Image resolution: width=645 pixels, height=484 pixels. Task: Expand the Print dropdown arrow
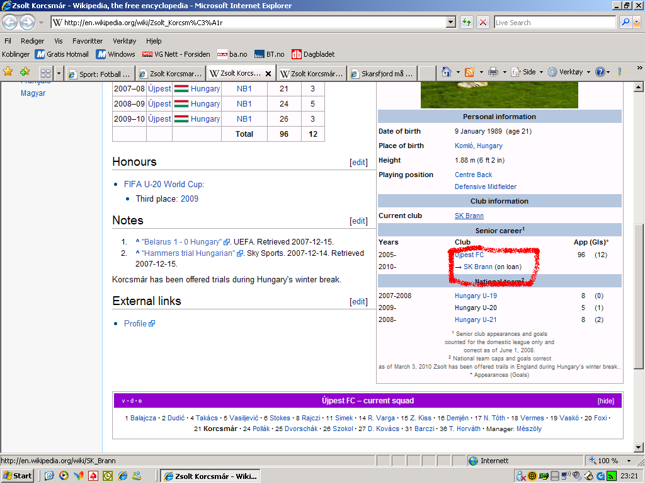[505, 72]
